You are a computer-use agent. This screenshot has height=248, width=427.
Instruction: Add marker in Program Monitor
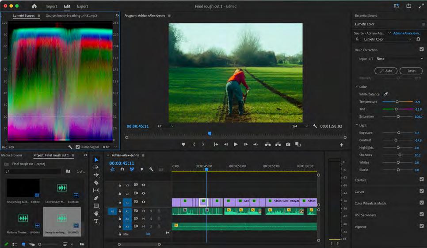tap(183, 144)
